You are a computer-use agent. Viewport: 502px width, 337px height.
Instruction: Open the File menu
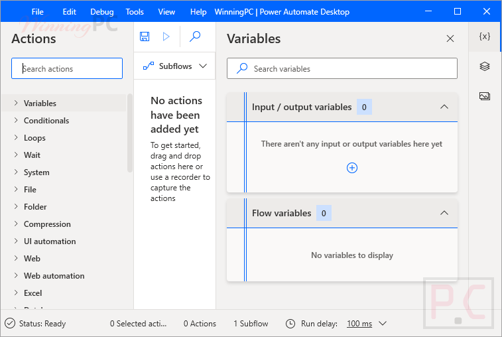tap(37, 12)
